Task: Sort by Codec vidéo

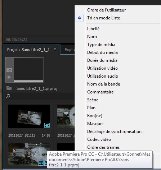Action: point(99,139)
